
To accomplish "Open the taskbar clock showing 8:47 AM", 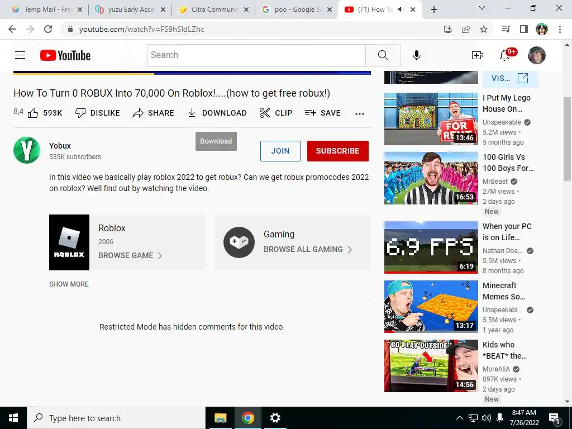I will [524, 418].
